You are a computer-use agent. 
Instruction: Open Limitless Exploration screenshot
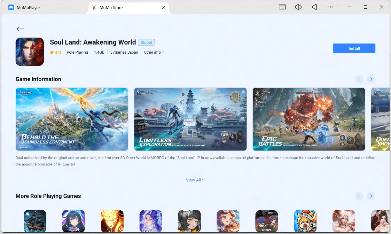(x=190, y=119)
